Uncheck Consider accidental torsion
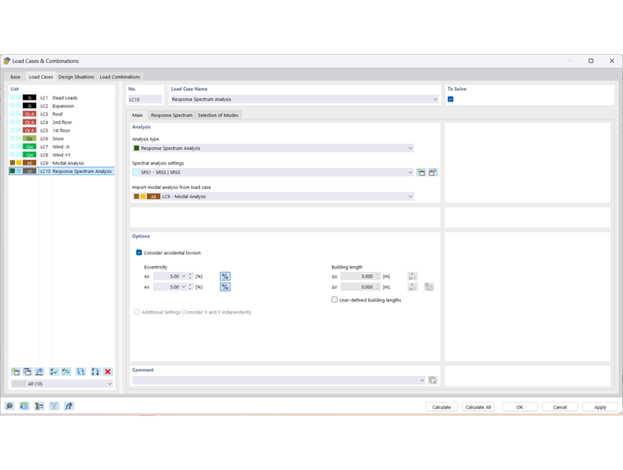623x470 pixels. 139,252
